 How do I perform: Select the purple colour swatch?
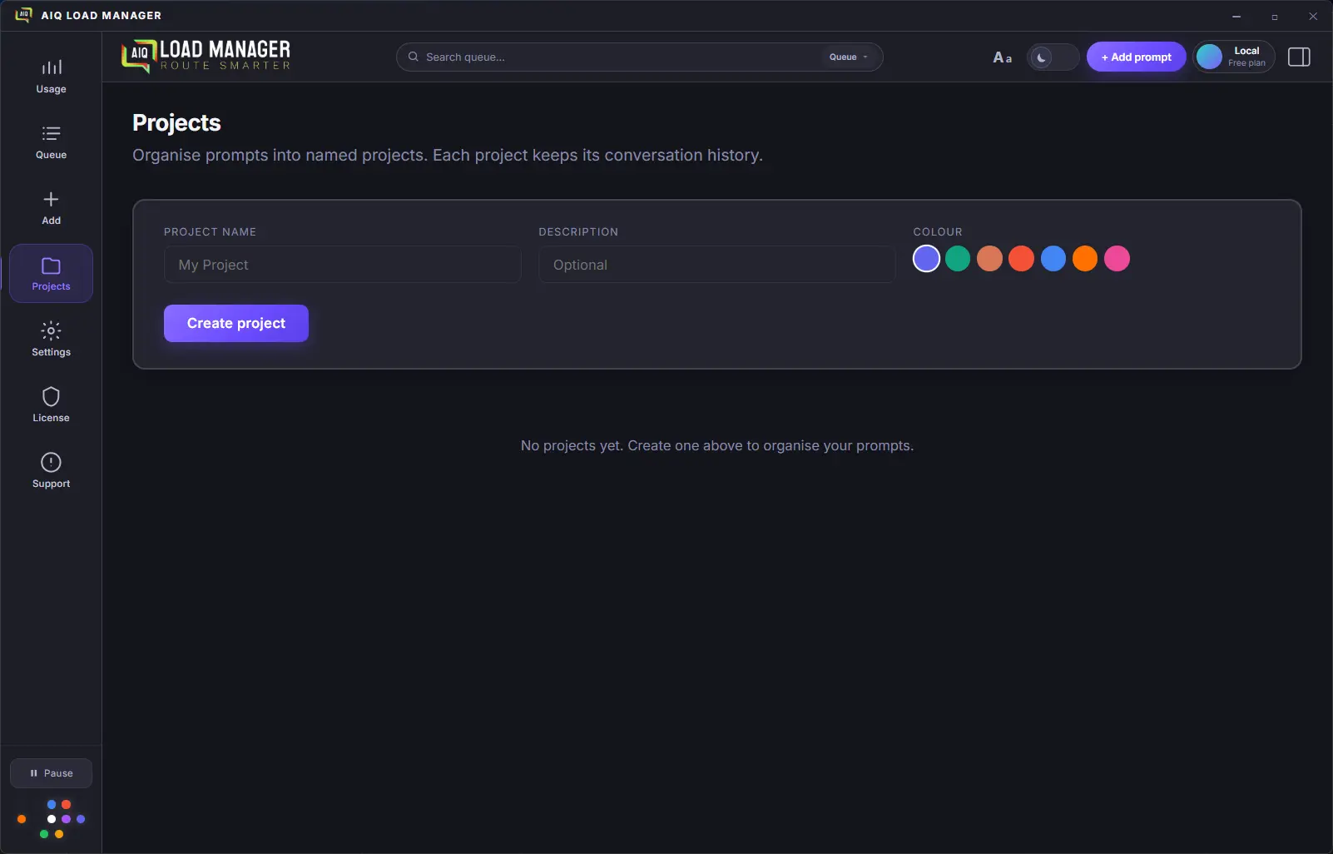click(926, 259)
